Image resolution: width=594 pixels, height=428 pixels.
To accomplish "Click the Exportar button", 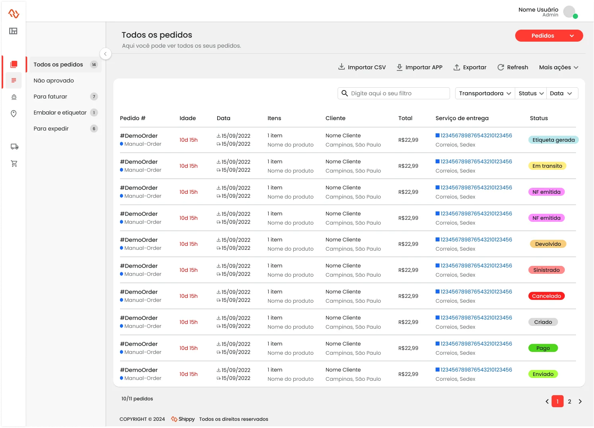I will pyautogui.click(x=470, y=67).
